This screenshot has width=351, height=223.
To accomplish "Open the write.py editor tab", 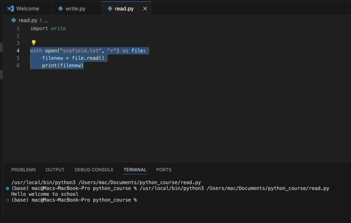I will coord(77,9).
